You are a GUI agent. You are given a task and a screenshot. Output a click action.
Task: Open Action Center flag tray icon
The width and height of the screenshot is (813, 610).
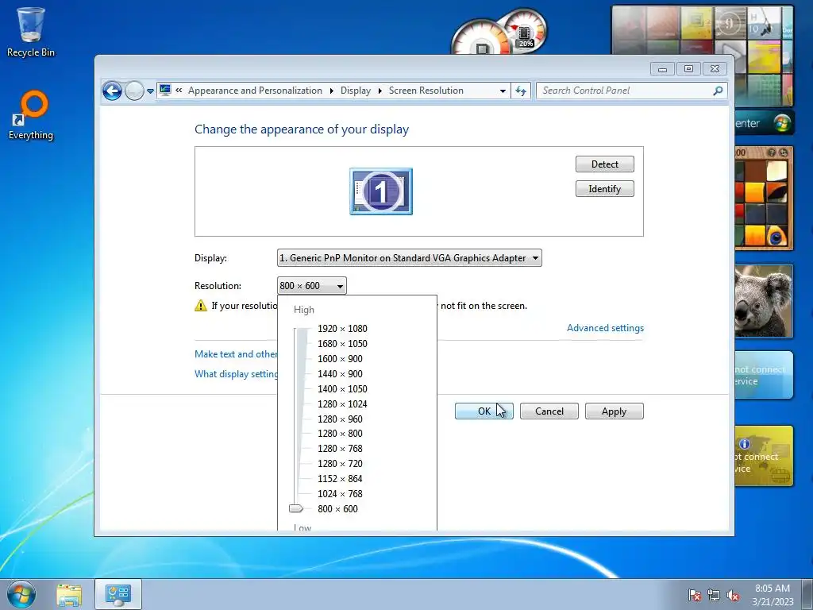(695, 595)
